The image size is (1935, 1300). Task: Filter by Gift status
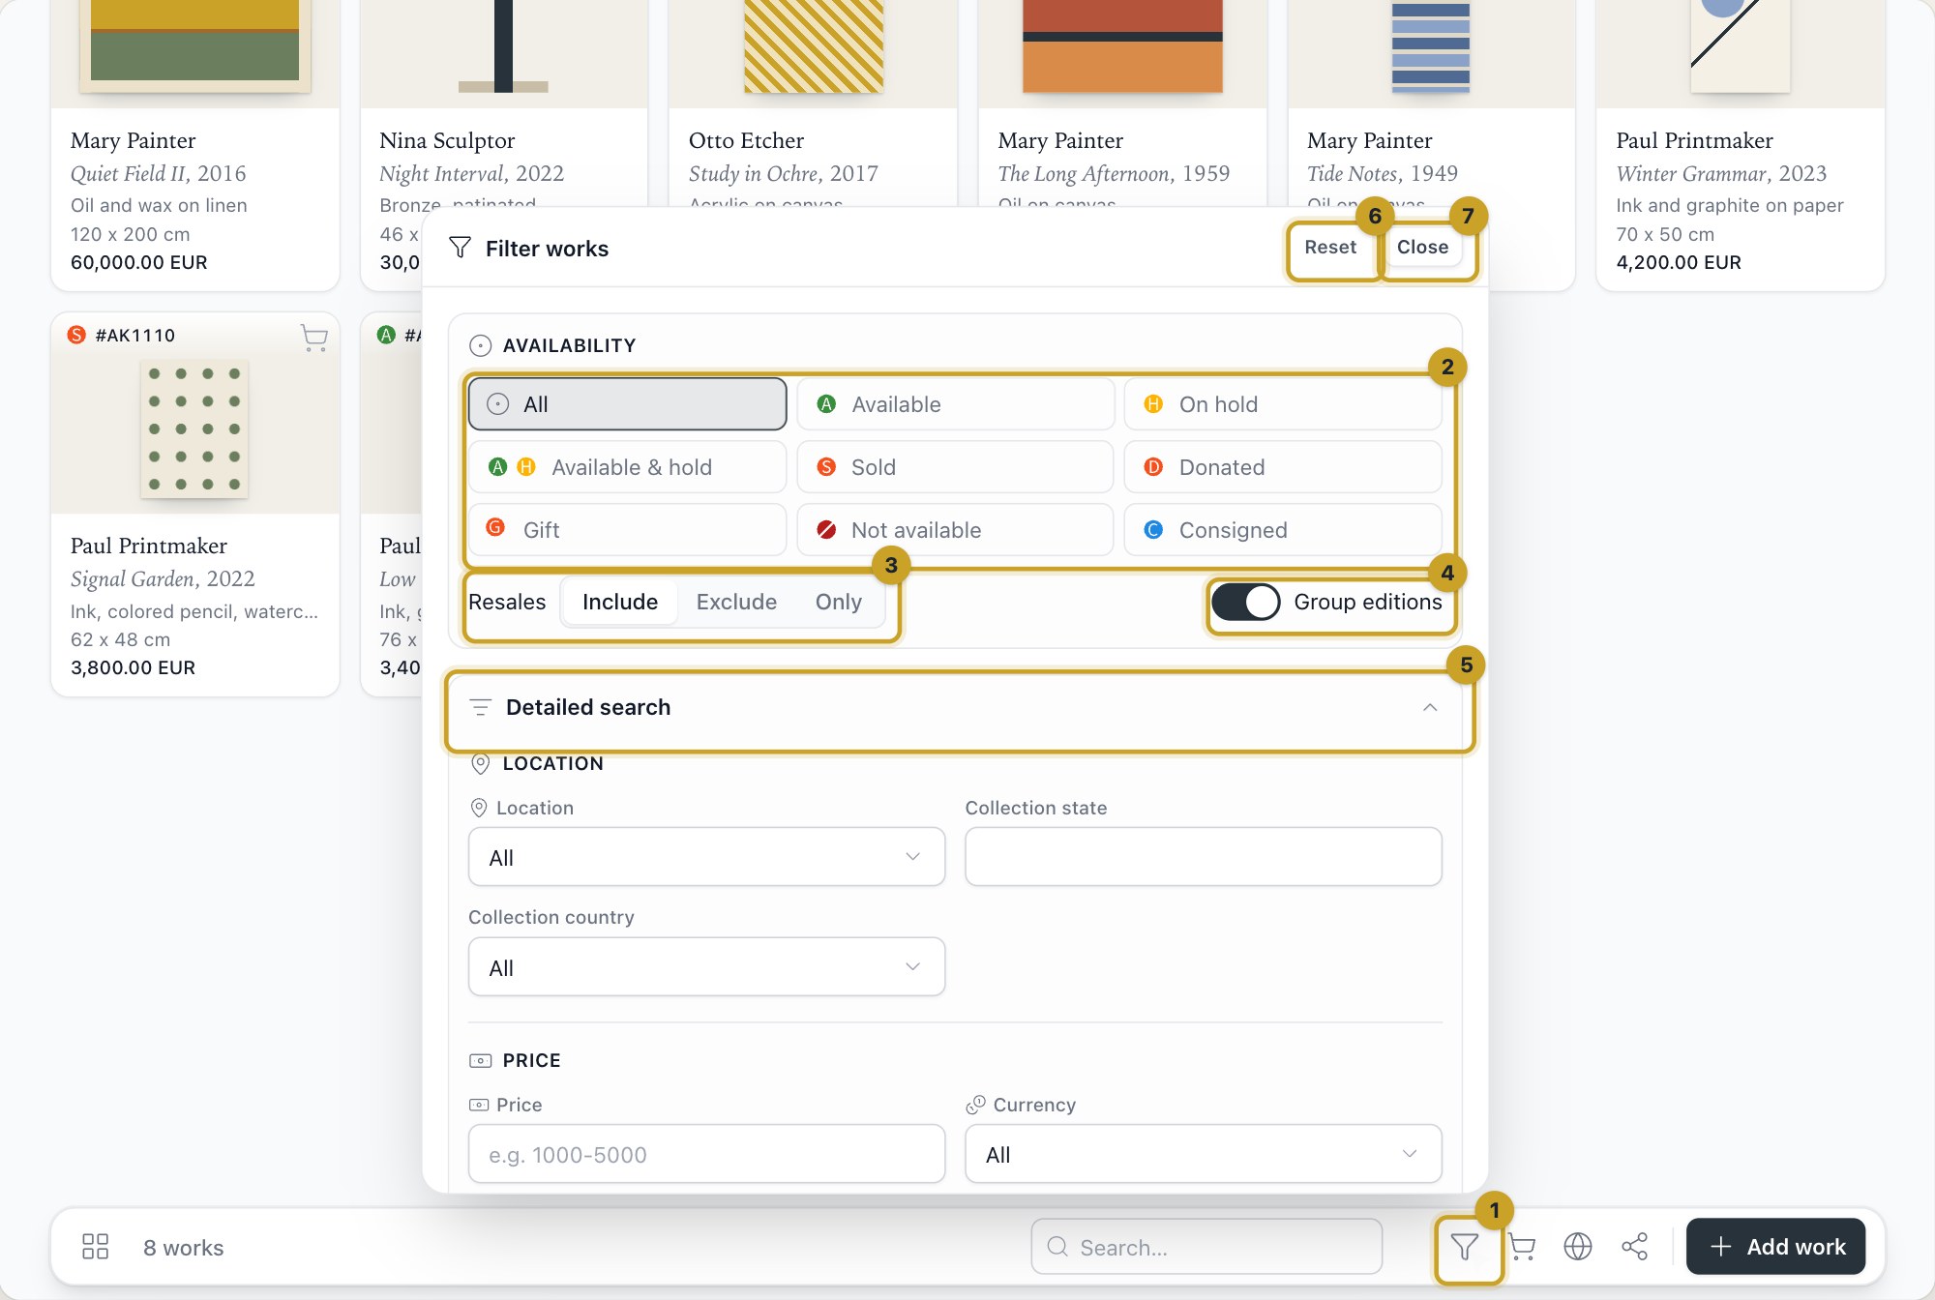(627, 530)
